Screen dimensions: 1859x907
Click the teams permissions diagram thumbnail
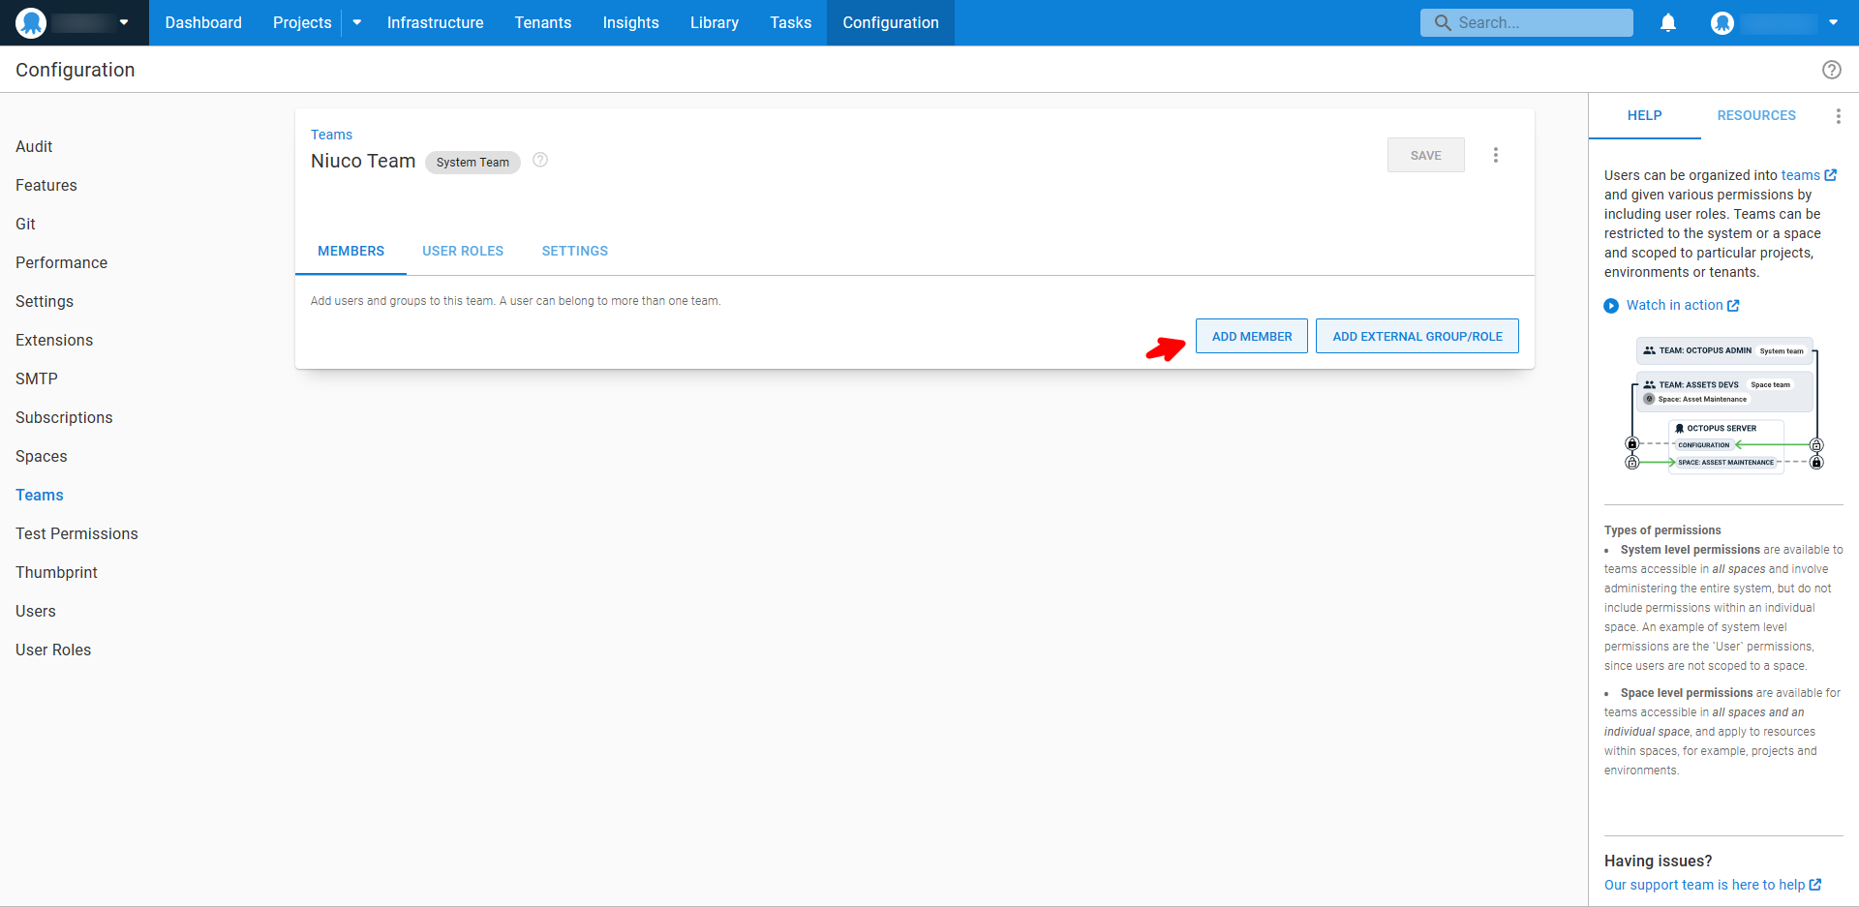tap(1723, 405)
